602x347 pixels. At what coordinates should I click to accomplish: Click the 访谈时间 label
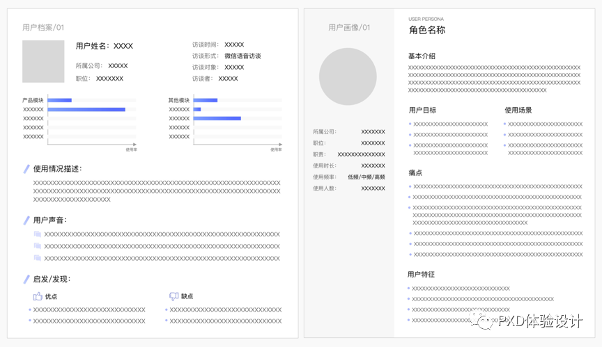tap(206, 45)
